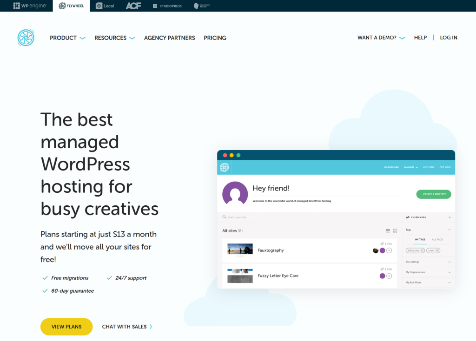Open the Want a Demo dropdown

coord(381,38)
